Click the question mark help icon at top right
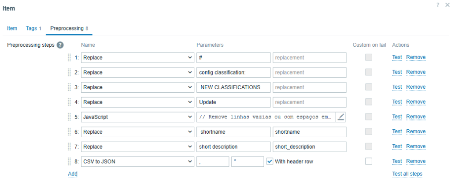Screen dimensions: 451x180 [x=437, y=4]
